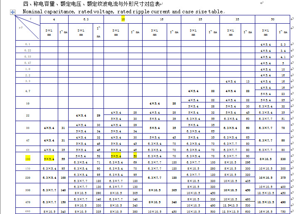Click the '435' ripple value in 220 row
This screenshot has height=214, width=296.
pos(248,181)
